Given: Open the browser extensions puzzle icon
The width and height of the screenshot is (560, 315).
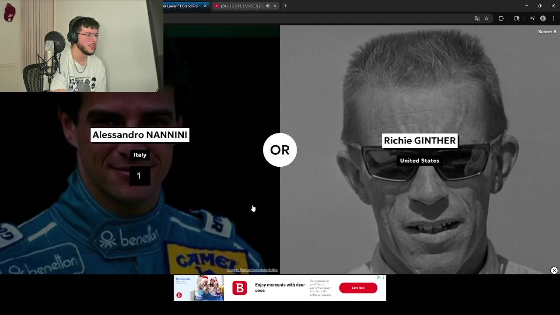Looking at the screenshot, I should coord(501,18).
